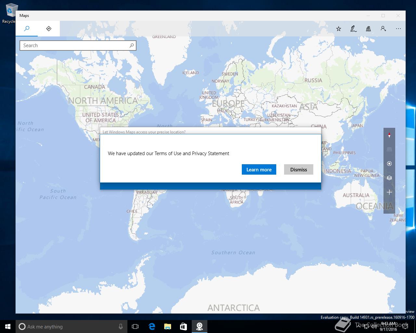This screenshot has width=416, height=333.
Task: Click the Cortana microphone icon
Action: coord(121,326)
